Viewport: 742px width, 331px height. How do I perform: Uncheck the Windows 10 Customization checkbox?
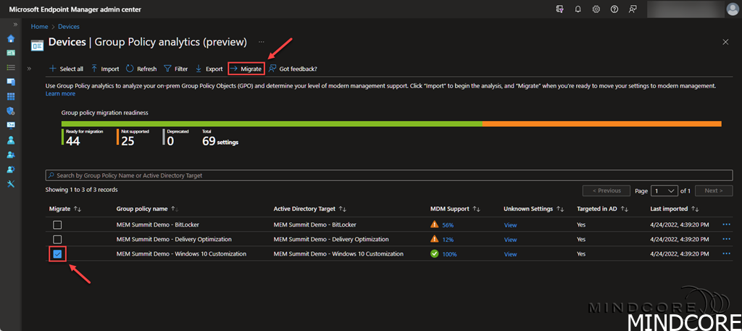pos(57,254)
